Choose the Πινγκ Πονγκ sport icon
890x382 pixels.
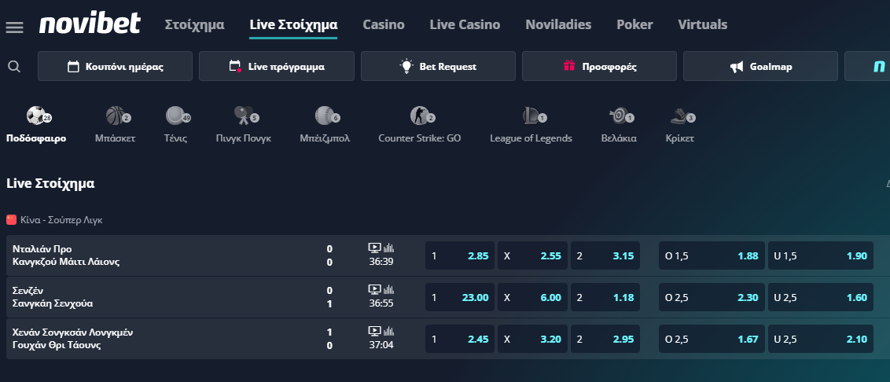pos(243,117)
